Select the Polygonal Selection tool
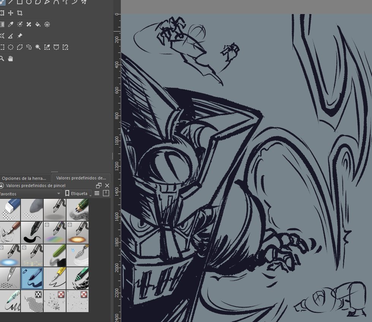Image resolution: width=372 pixels, height=322 pixels. (x=20, y=47)
